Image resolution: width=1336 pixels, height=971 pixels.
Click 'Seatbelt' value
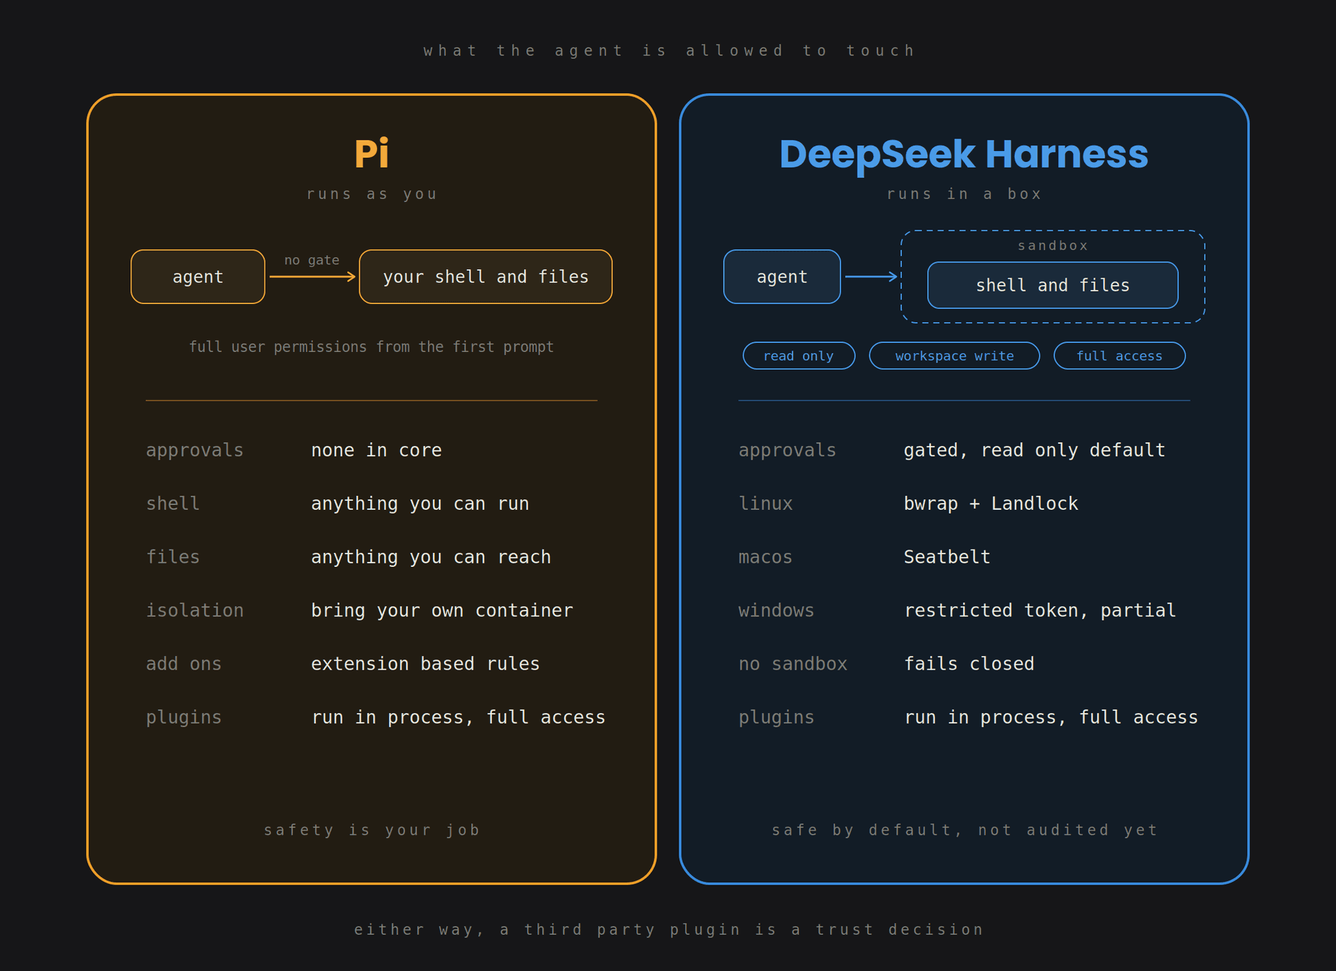click(x=946, y=557)
